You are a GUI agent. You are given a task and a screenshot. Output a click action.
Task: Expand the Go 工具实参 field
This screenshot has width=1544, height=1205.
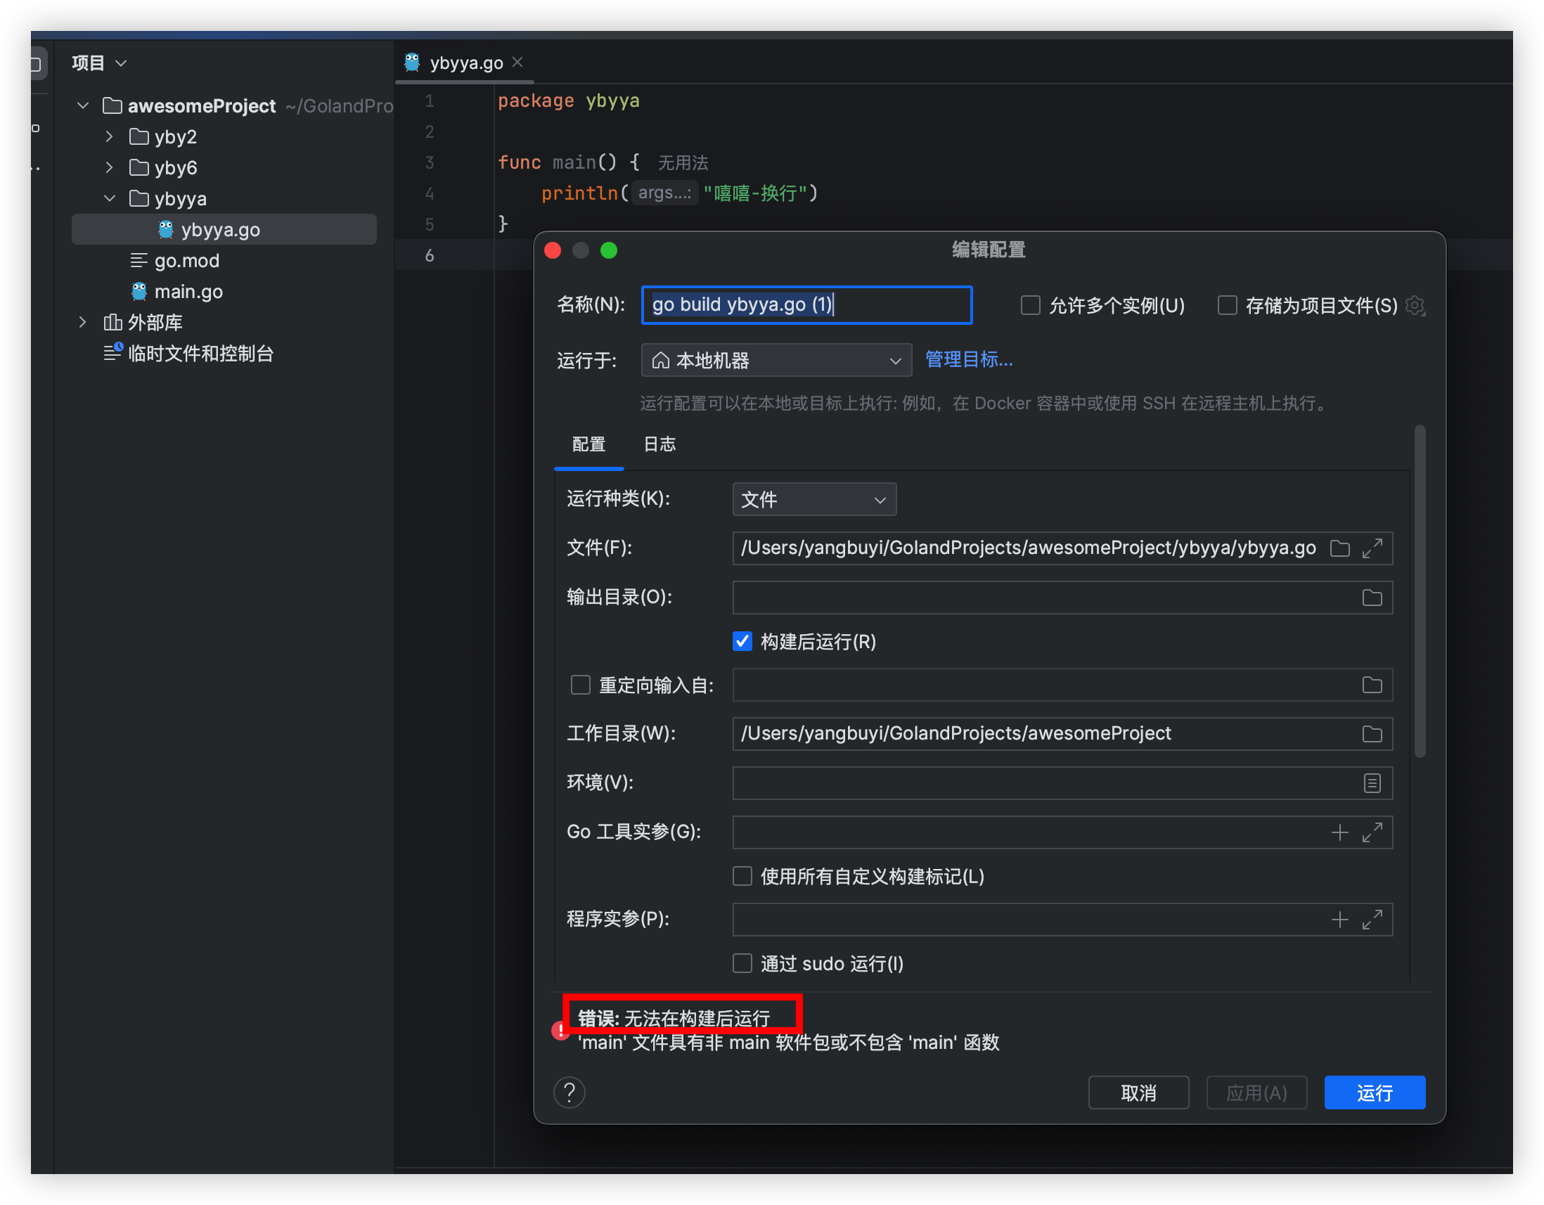tap(1372, 832)
